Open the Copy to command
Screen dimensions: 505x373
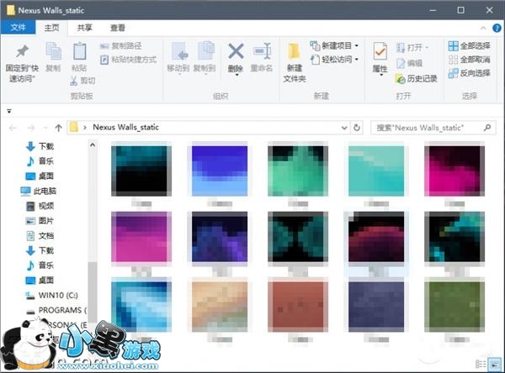(205, 57)
